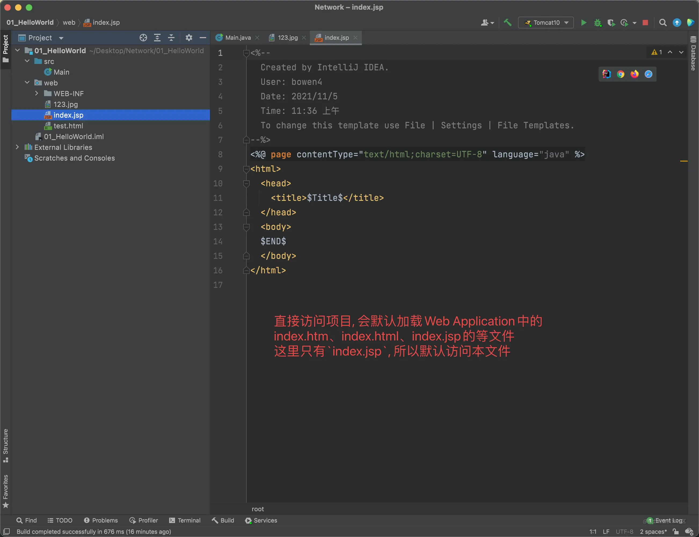Collapse the src folder
This screenshot has height=537, width=699.
pyautogui.click(x=27, y=61)
